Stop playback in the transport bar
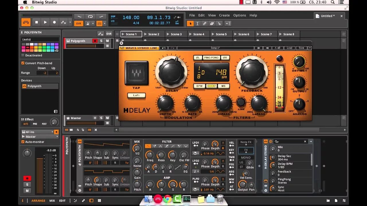Screen dimensions: 367x206 (36, 22)
